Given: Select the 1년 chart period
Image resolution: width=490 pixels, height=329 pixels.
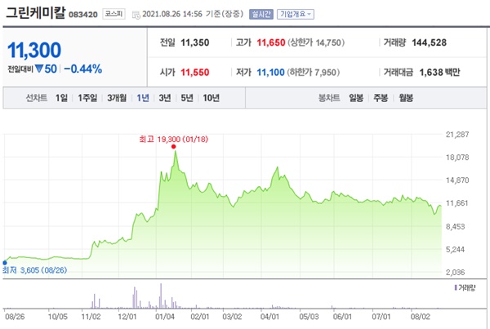Looking at the screenshot, I should [143, 98].
